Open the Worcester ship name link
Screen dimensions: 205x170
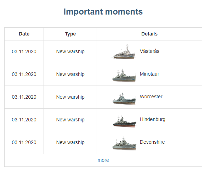pyautogui.click(x=151, y=97)
